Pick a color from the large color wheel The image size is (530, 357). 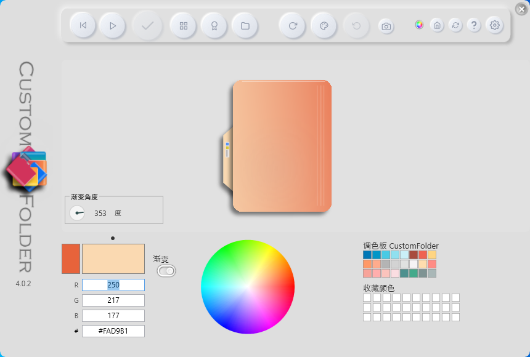[248, 287]
